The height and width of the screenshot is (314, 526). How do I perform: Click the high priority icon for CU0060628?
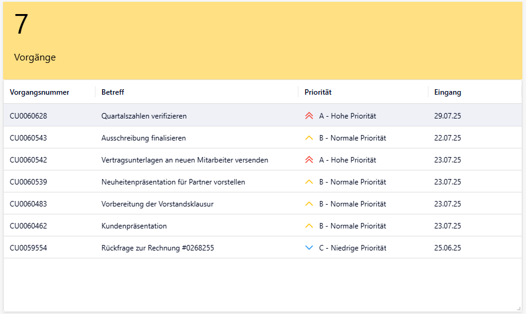(309, 116)
